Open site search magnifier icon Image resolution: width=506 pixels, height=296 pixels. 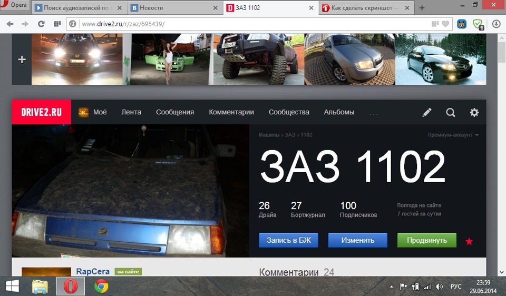pyautogui.click(x=451, y=112)
